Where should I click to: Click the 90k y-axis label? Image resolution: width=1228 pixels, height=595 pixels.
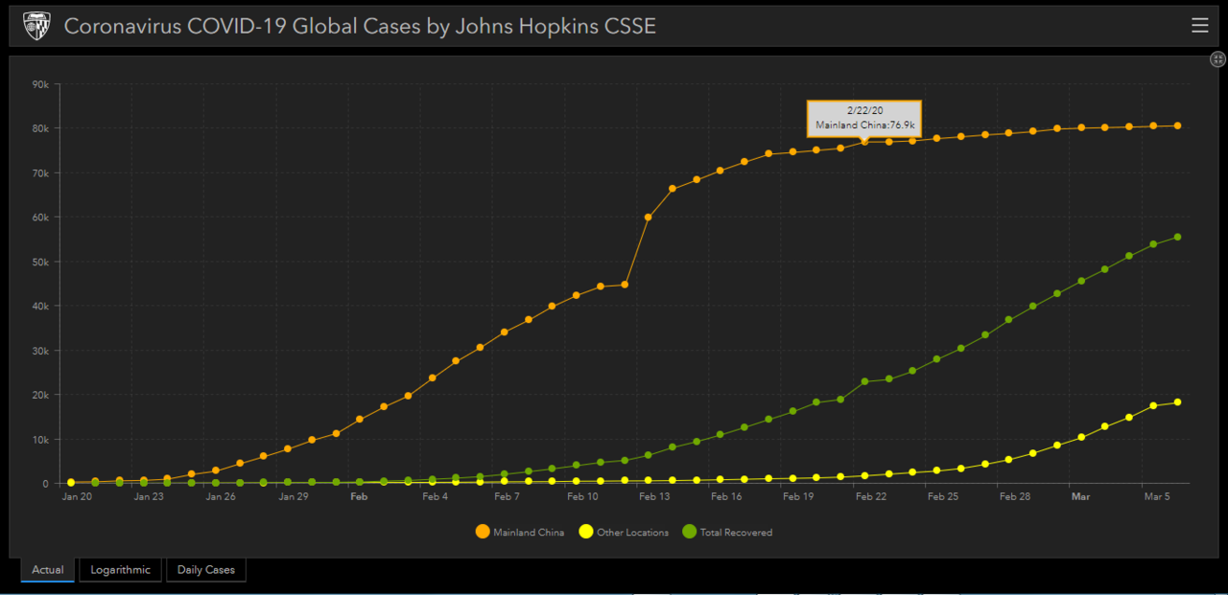pos(39,84)
